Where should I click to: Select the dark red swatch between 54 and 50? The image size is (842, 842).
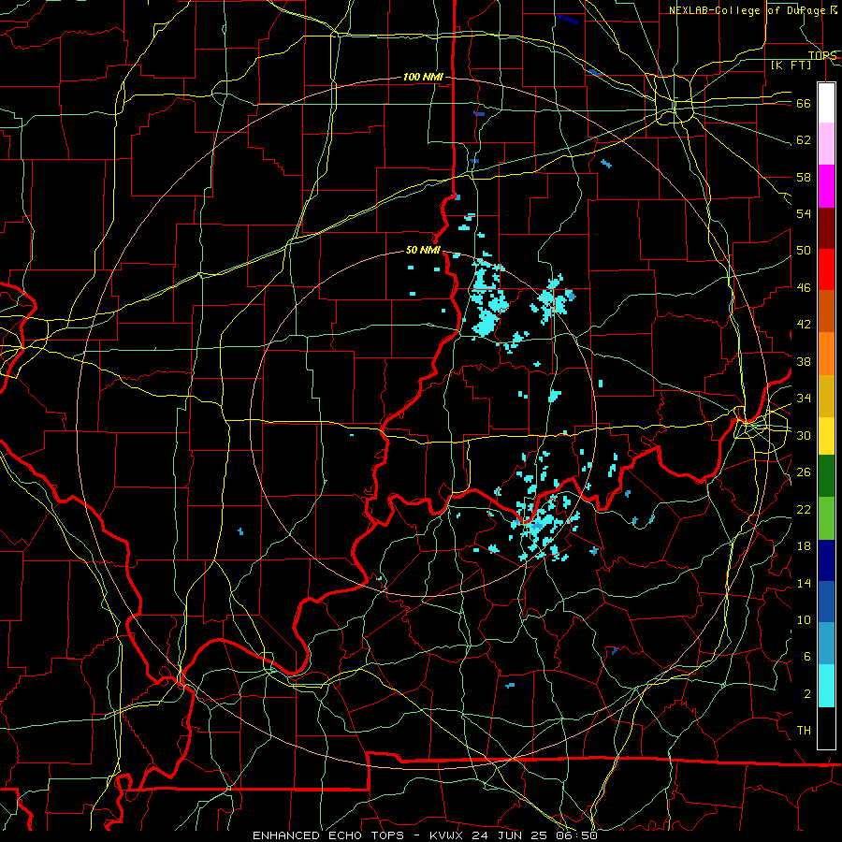pos(826,228)
